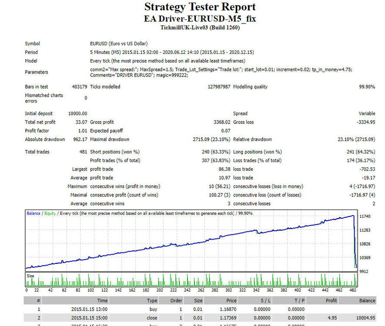
Task: Click the x-axis tick label 482
Action: pos(353,290)
